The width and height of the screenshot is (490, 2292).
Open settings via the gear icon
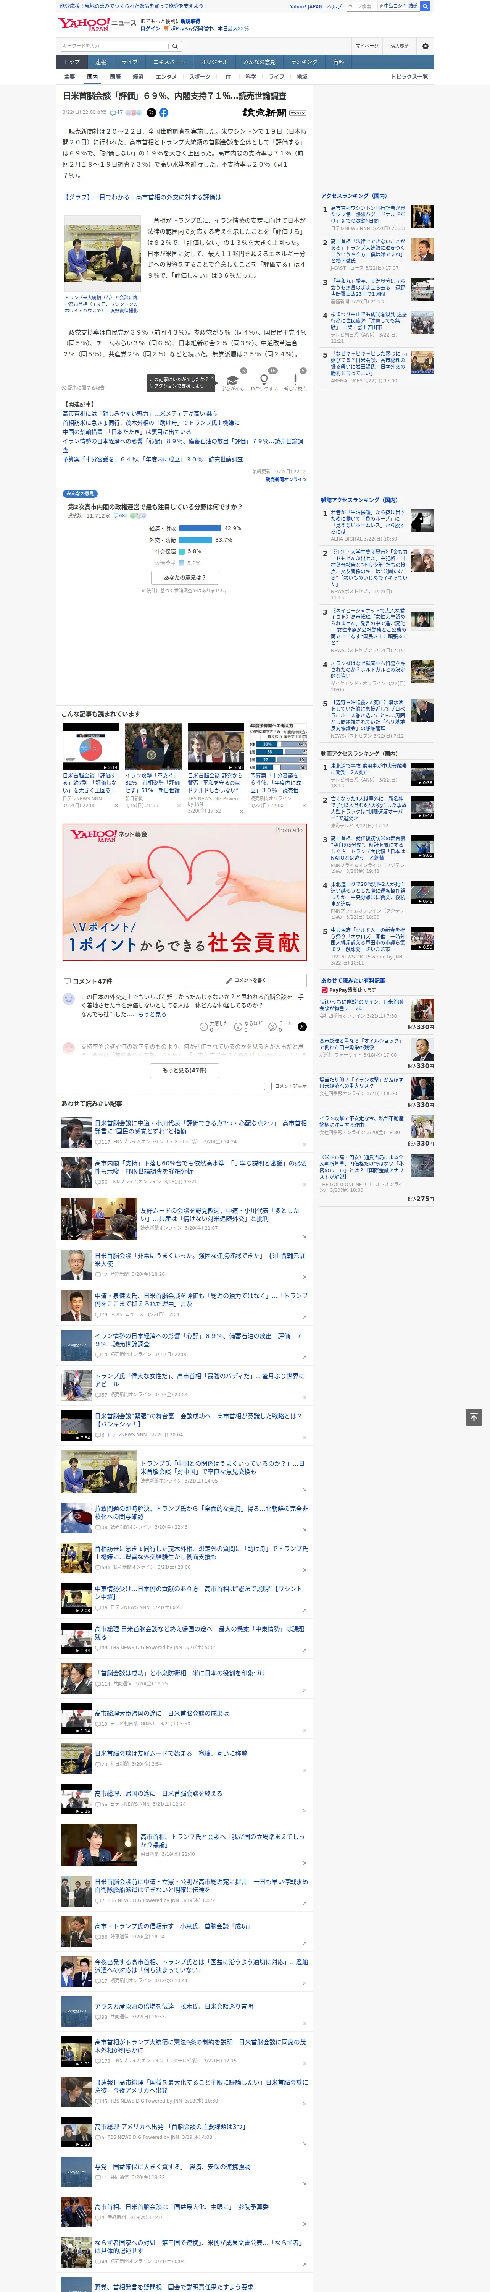pos(425,46)
